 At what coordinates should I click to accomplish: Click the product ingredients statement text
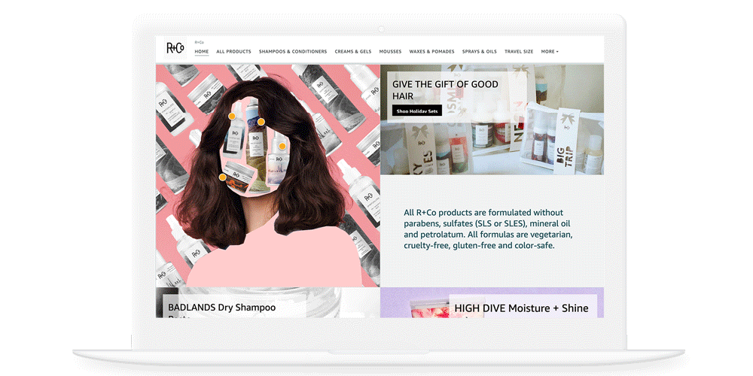point(488,229)
